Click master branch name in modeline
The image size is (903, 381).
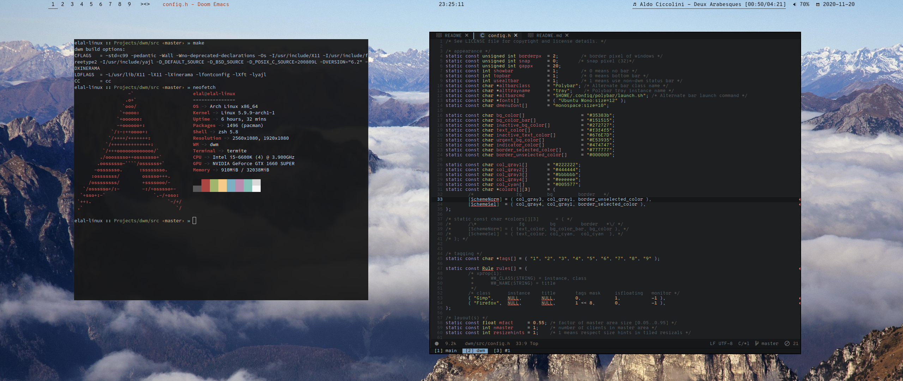click(770, 344)
